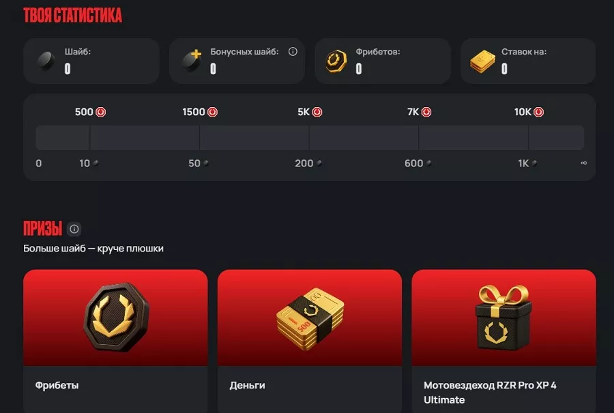
Task: Click the Деньги card title
Action: point(247,385)
